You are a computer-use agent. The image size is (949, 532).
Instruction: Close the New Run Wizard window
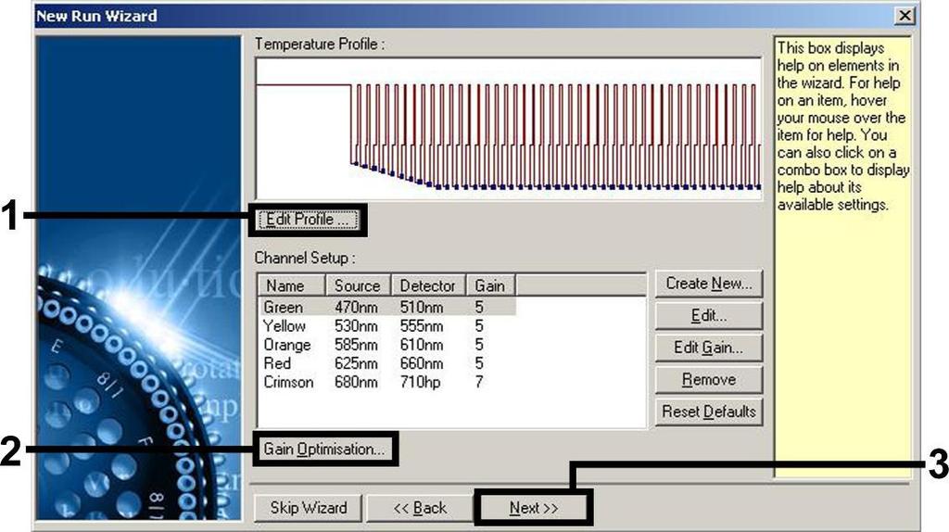(905, 15)
